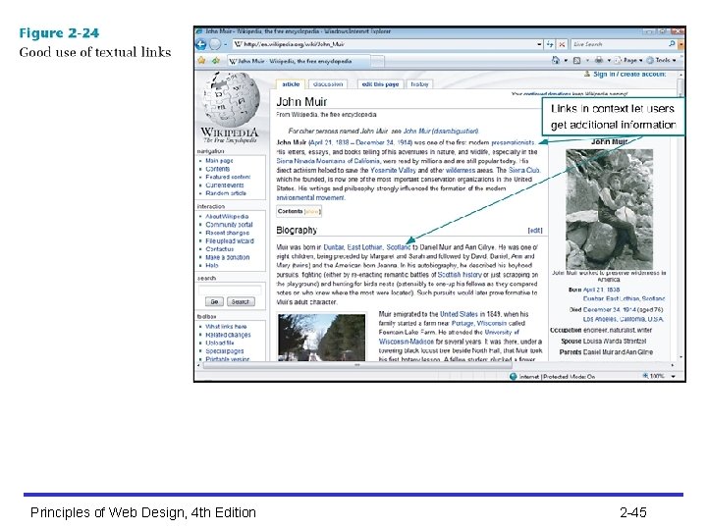Open the Dunbar link in Biography
This screenshot has height=530, width=707.
pos(334,247)
